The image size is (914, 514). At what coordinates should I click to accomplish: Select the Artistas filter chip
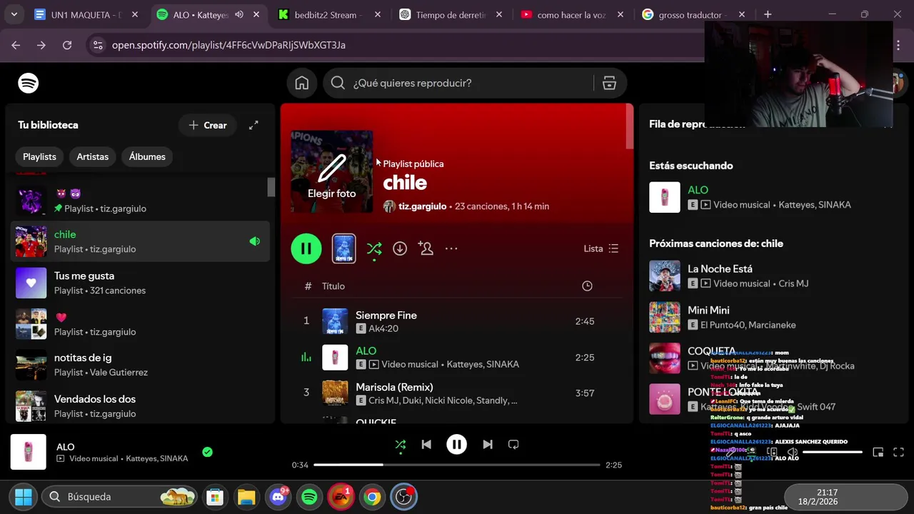(93, 156)
